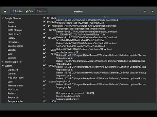Toggle the Sync checkbox
Viewport: 157px width, 117px height.
tap(44, 53)
